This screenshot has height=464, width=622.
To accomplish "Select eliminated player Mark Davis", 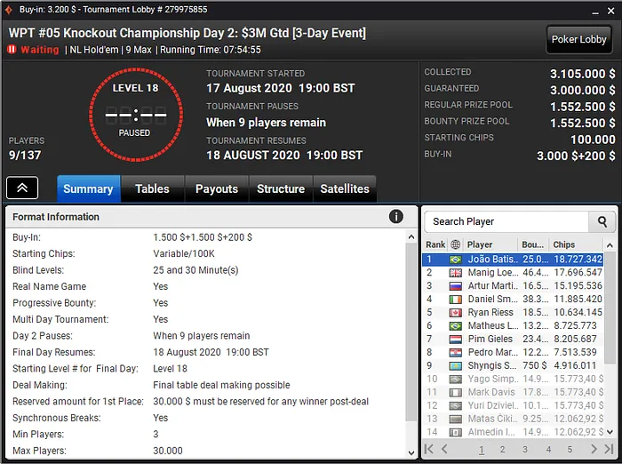I will click(x=513, y=393).
